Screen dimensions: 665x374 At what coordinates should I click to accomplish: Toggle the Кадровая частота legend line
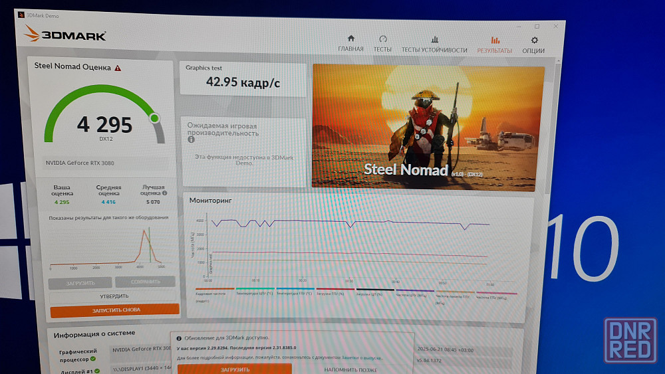coord(214,294)
